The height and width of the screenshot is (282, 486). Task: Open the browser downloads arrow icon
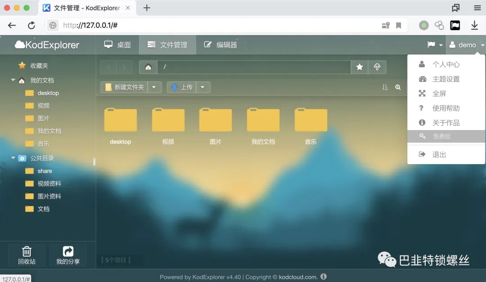474,25
